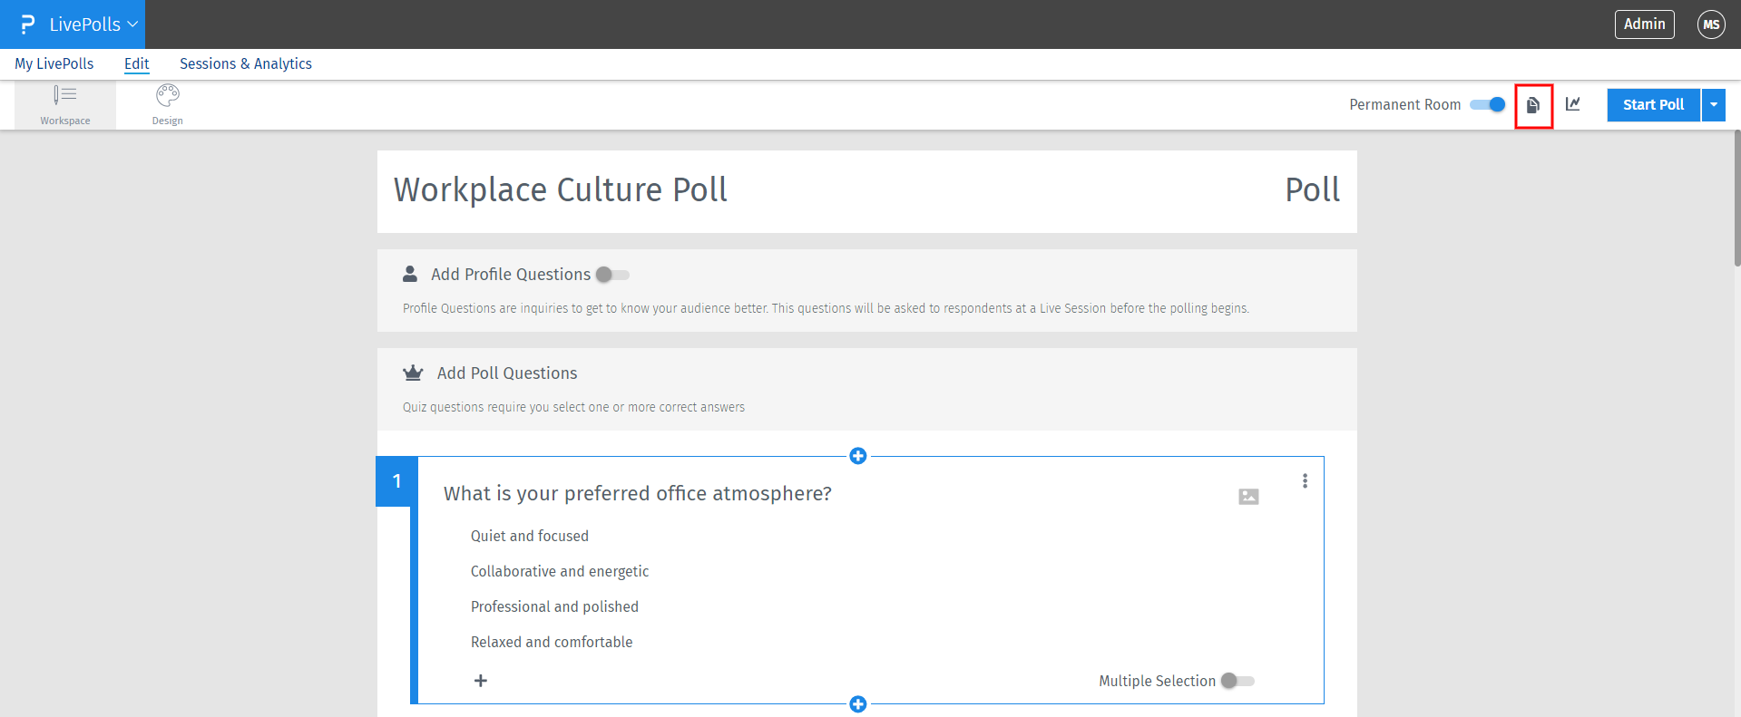
Task: Enable Add Profile Questions toggle
Action: (x=612, y=275)
